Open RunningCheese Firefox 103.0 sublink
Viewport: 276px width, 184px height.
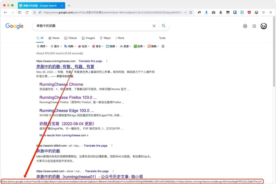point(68,98)
